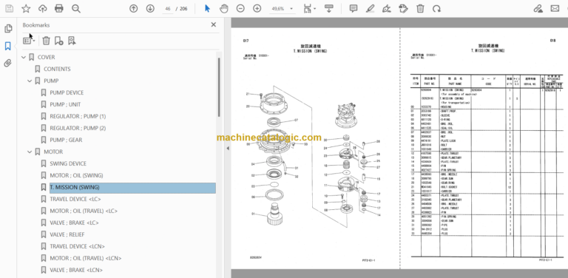Click the PUMP bookmark label
The height and width of the screenshot is (278, 568).
tap(51, 81)
